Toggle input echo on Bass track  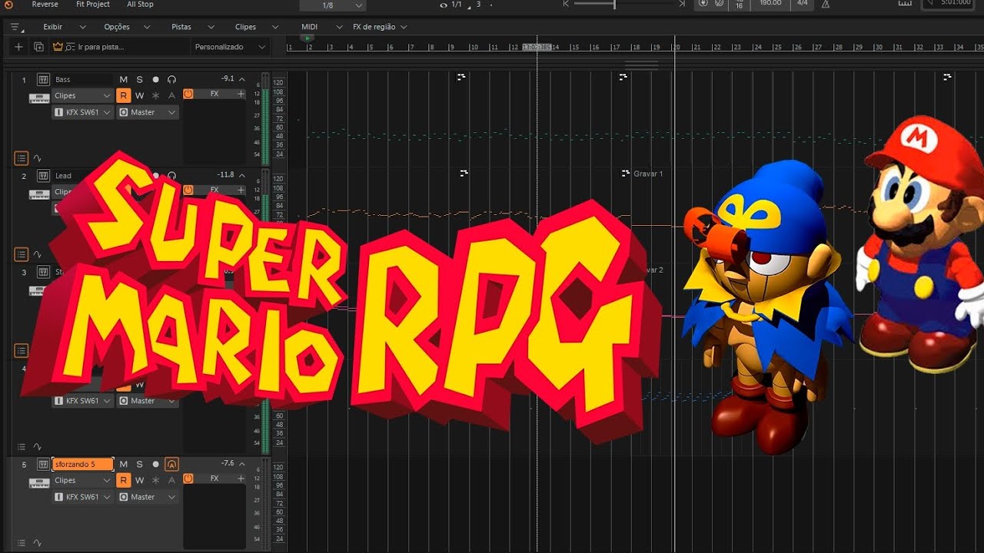[171, 79]
